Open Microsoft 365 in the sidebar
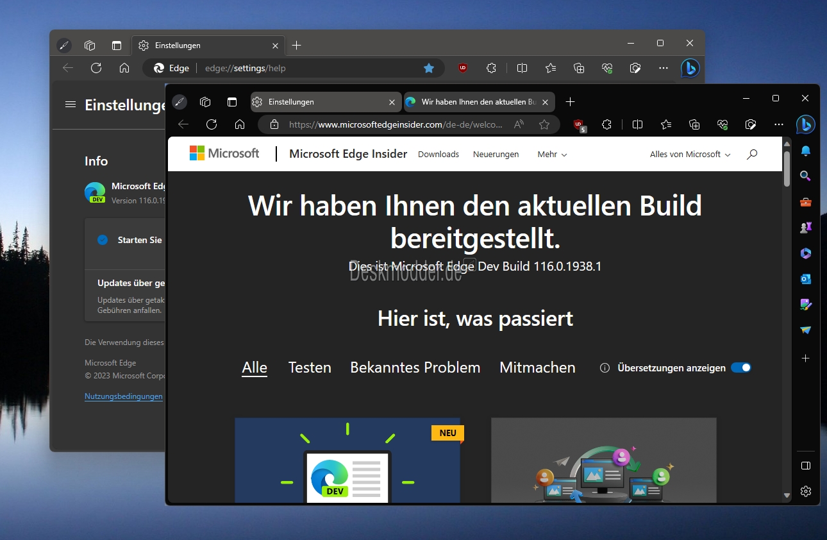Screen dimensions: 827x540 point(806,253)
